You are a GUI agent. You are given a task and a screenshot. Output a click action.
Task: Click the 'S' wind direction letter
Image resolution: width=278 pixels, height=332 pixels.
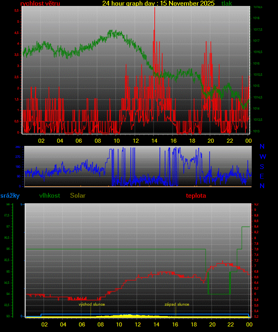pos(262,166)
